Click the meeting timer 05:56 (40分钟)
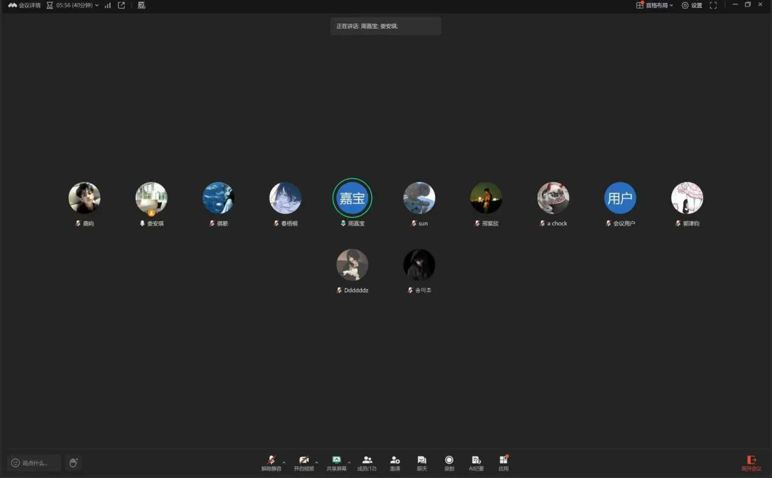The height and width of the screenshot is (478, 772). (73, 5)
